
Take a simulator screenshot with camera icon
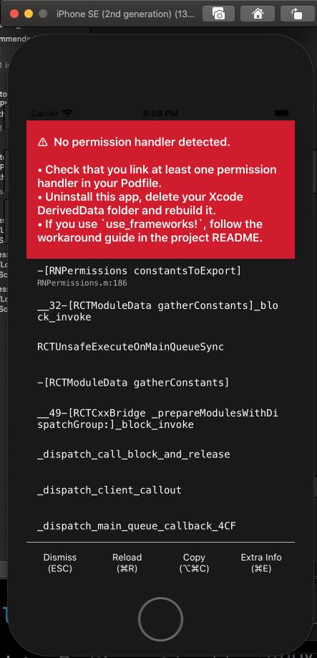(218, 14)
